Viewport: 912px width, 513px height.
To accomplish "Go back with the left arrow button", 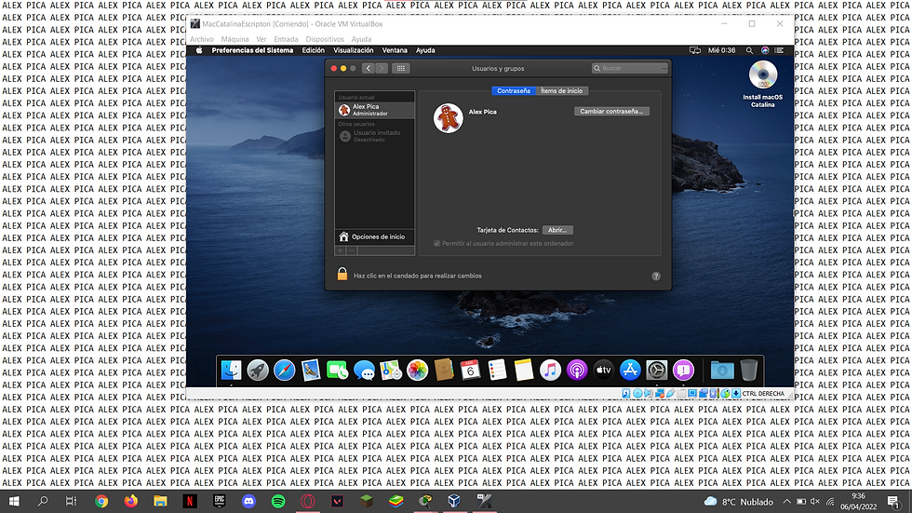I will click(369, 68).
